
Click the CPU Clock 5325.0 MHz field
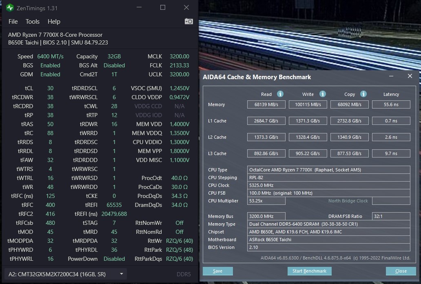pos(329,185)
